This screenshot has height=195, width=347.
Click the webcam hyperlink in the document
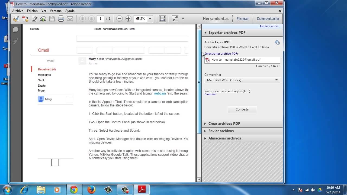(x=160, y=93)
